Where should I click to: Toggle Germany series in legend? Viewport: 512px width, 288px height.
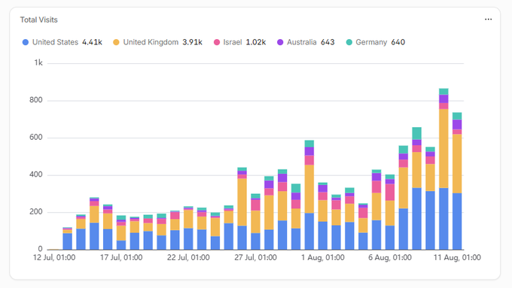coord(375,42)
